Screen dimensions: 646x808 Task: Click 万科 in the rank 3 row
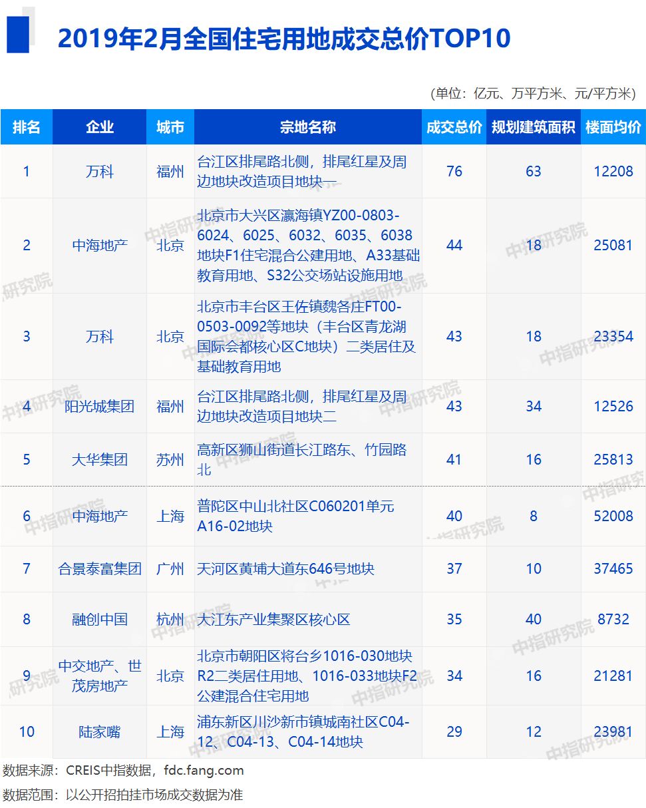[100, 337]
